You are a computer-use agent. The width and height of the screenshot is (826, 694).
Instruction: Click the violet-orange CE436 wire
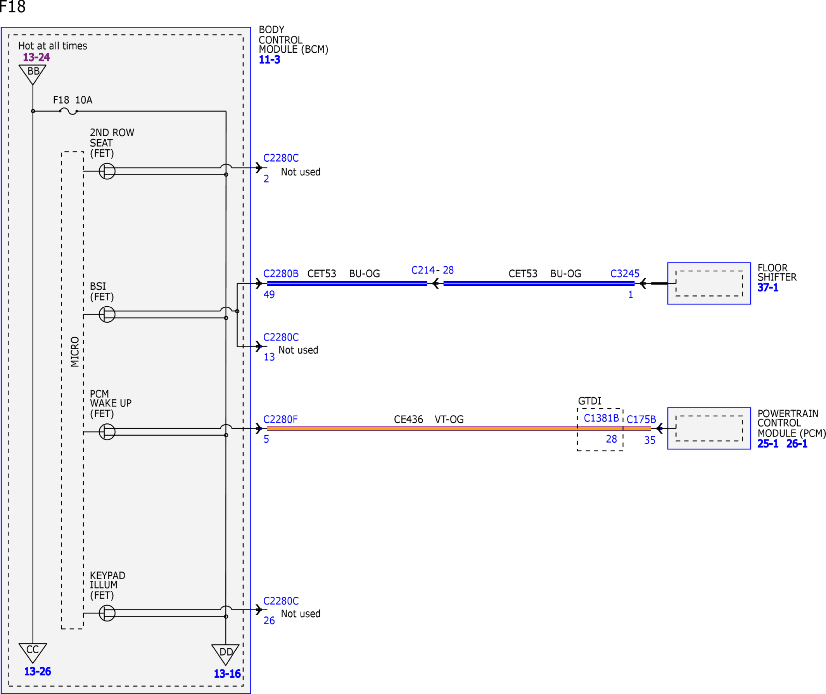(459, 428)
